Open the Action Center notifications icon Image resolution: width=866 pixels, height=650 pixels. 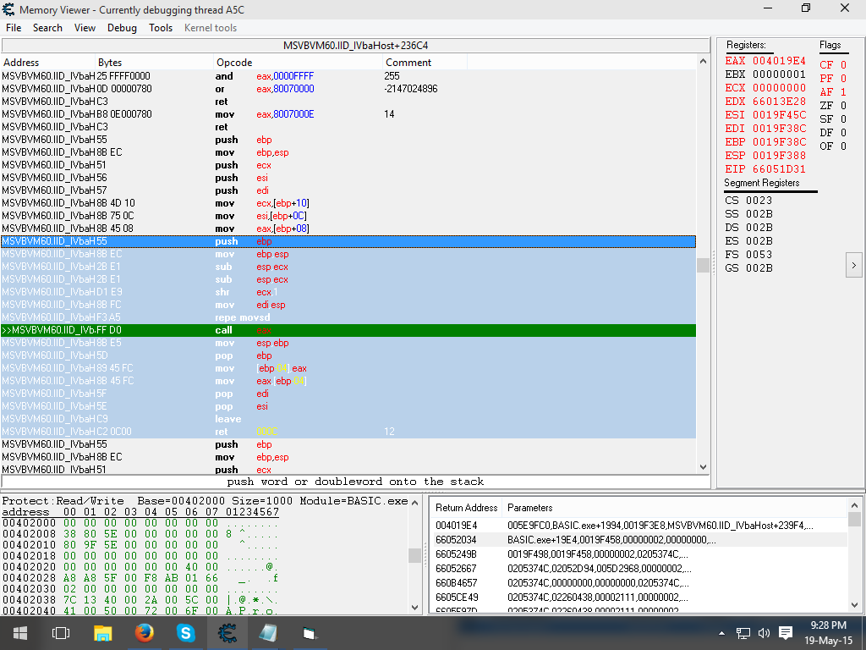pyautogui.click(x=785, y=633)
